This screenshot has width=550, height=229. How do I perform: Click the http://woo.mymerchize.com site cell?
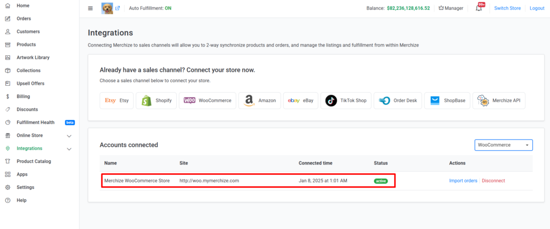(x=209, y=181)
